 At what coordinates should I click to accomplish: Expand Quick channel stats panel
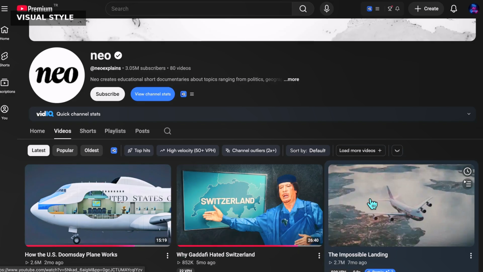point(469,114)
